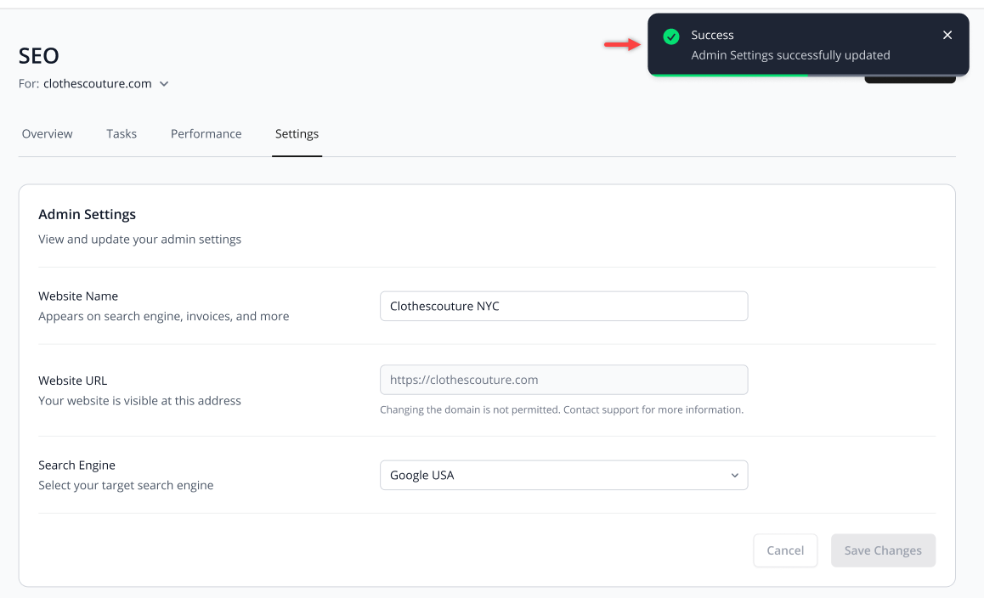Click the green checkmark success icon

[x=670, y=37]
